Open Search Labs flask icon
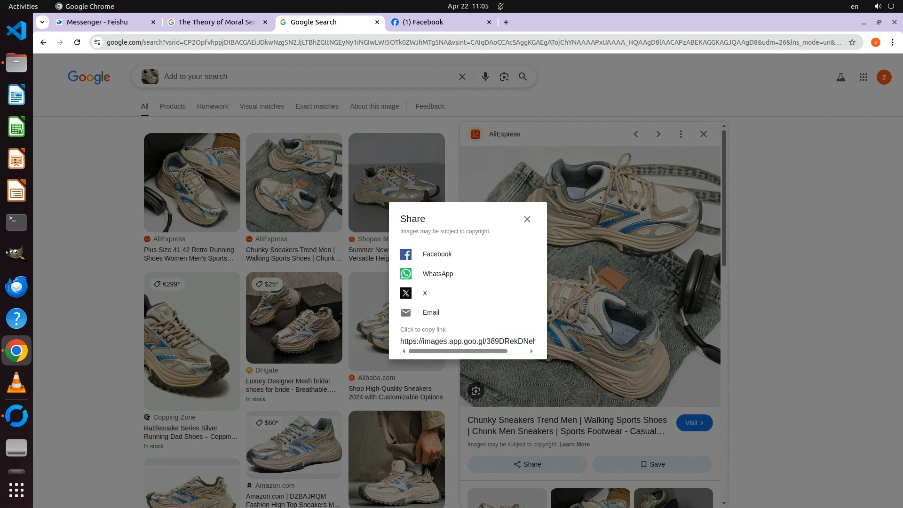Viewport: 903px width, 508px height. click(x=840, y=77)
